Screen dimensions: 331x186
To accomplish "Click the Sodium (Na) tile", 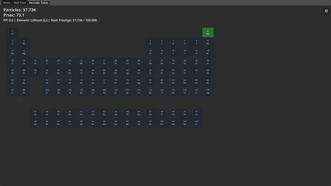I will tap(12, 52).
